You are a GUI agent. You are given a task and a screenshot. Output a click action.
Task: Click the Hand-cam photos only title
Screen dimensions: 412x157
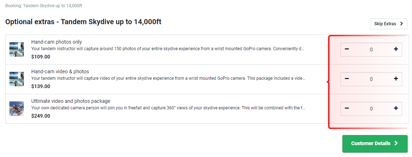56,42
